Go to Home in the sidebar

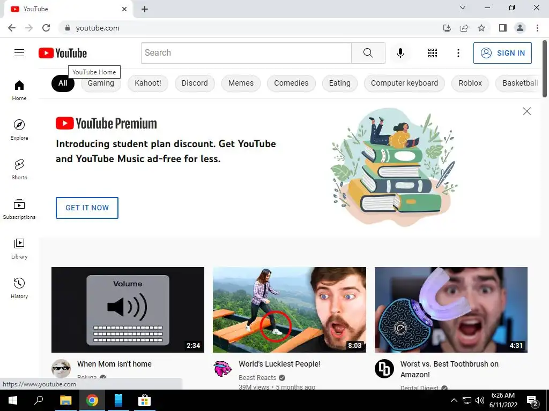point(19,90)
